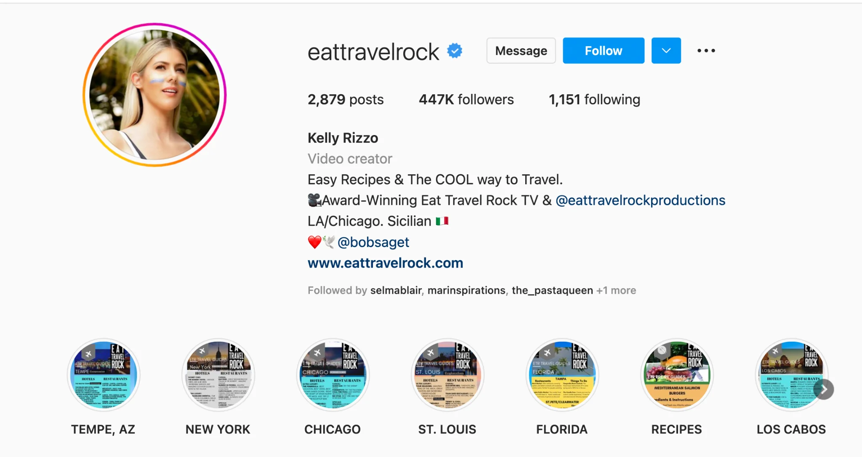Open the more options menu (three dots)
The width and height of the screenshot is (862, 457).
(x=706, y=51)
